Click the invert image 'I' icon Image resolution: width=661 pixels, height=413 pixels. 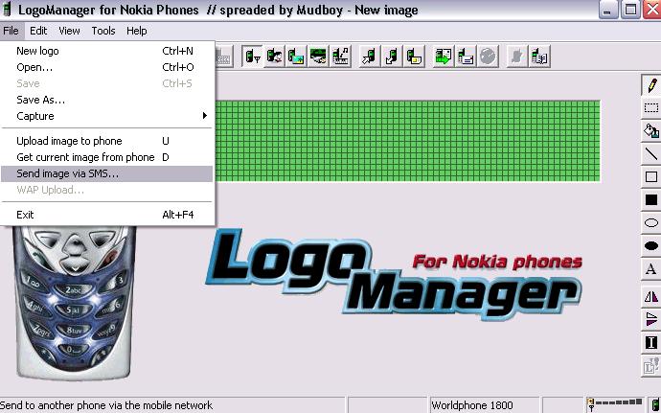click(x=651, y=342)
